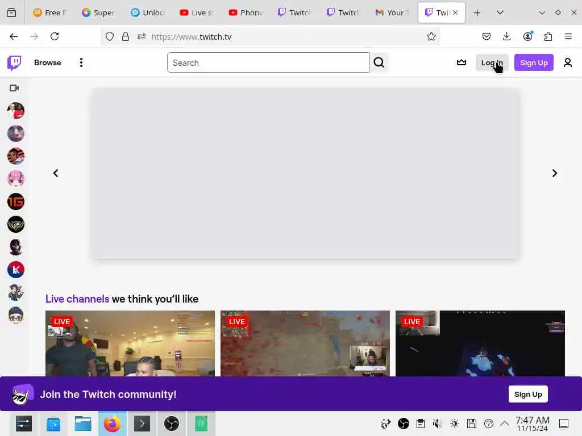Open the black and gold emblem avatar channel

[x=15, y=224]
